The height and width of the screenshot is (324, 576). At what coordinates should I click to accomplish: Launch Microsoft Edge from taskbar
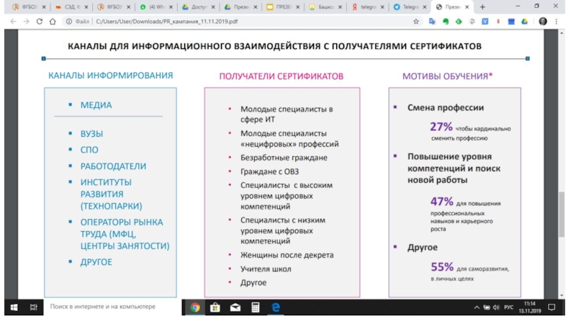[276, 307]
